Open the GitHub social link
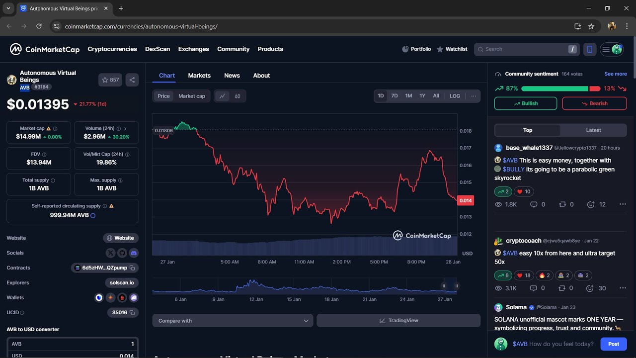The image size is (636, 358). pos(122,253)
